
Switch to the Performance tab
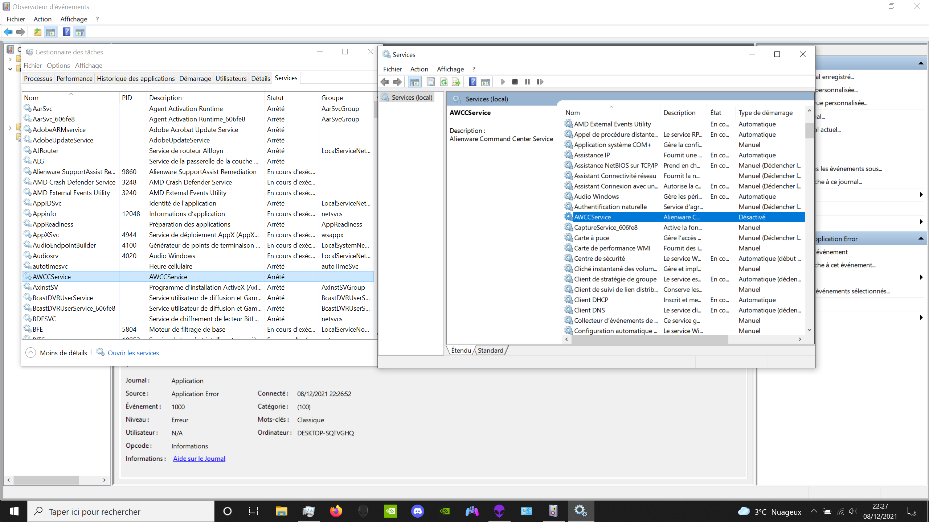(x=74, y=78)
